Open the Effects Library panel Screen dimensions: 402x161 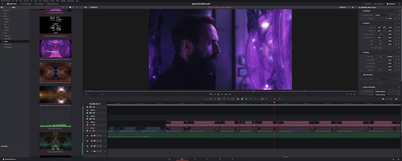pos(26,4)
